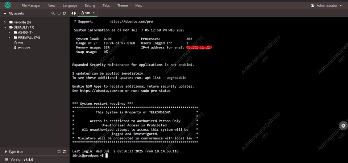Open the Help menu
Screen dimensions: 348x163
click(x=139, y=5)
